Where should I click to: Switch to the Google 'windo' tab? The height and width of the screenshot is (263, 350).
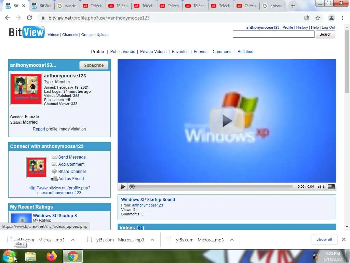click(67, 6)
